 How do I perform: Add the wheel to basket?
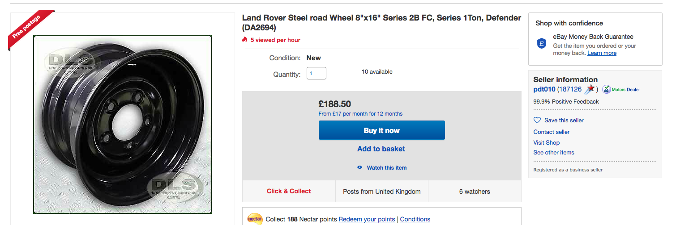coord(381,149)
